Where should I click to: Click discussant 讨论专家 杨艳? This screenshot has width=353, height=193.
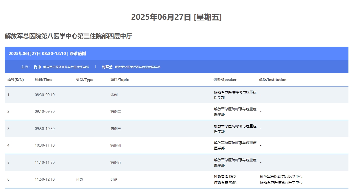pos(225,182)
